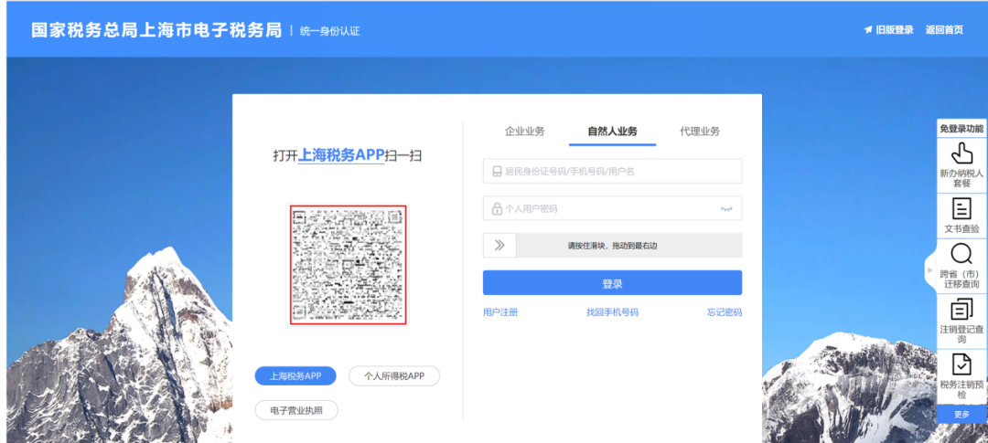The height and width of the screenshot is (443, 988).
Task: Select the 电子营业执照 login option
Action: click(295, 410)
